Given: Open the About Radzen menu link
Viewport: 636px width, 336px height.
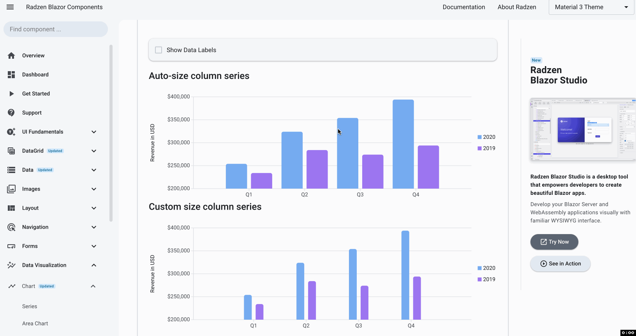Looking at the screenshot, I should [516, 7].
